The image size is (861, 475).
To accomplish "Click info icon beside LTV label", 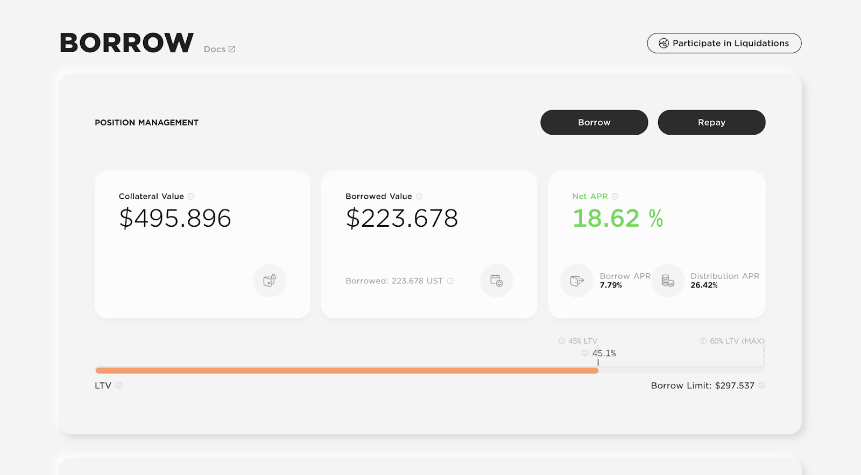I will 119,386.
